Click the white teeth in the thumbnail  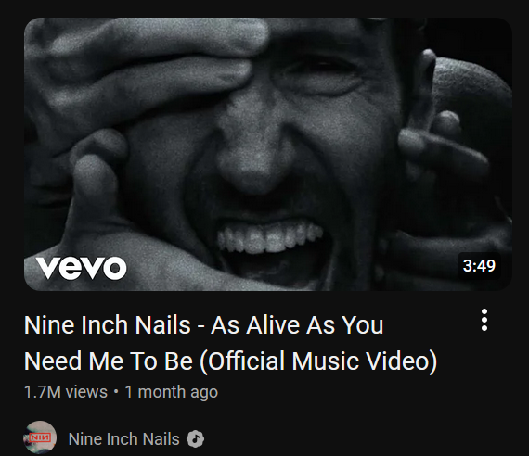pyautogui.click(x=270, y=237)
